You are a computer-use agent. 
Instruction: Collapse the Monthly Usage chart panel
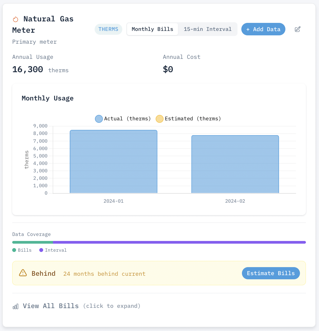(x=48, y=98)
